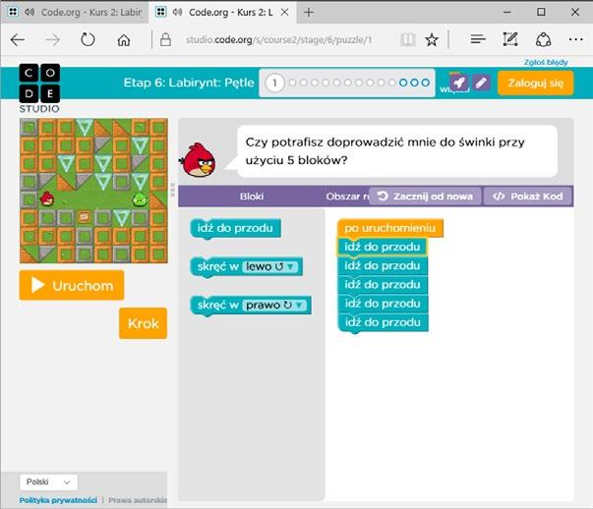
Task: Switch to first Code.org Labirynt tab
Action: click(76, 12)
